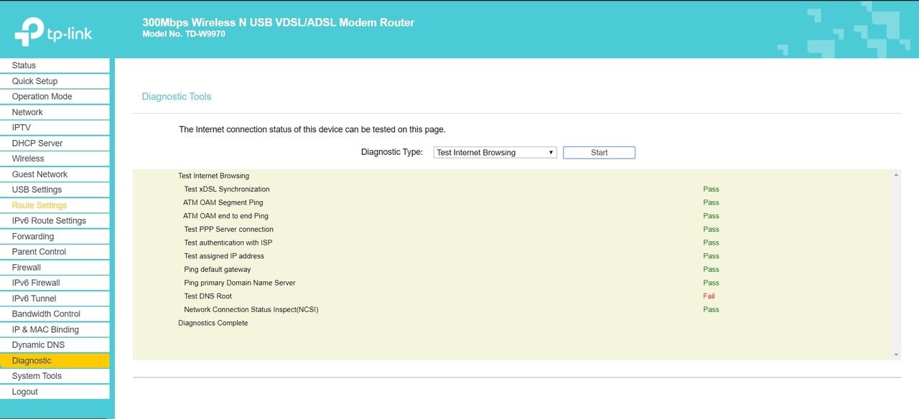Screen dimensions: 919x419
Task: Select IPTV in sidebar
Action: tap(55, 128)
